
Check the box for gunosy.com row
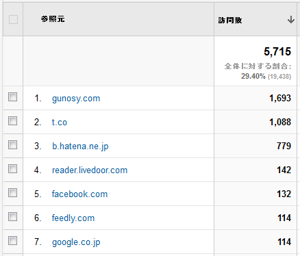click(13, 97)
